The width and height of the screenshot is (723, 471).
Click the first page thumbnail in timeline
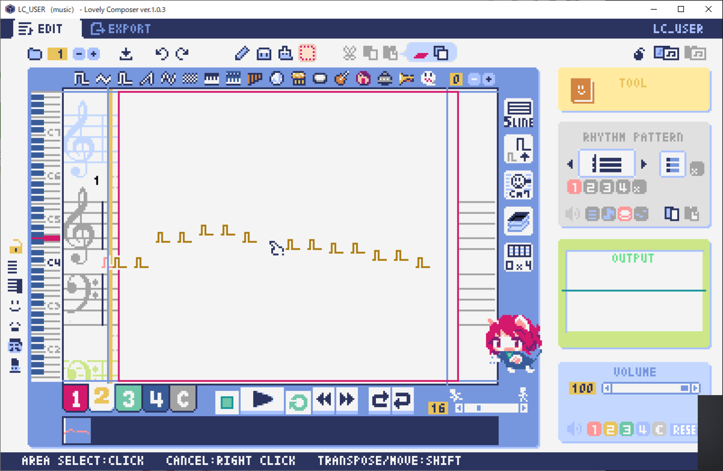(x=77, y=431)
